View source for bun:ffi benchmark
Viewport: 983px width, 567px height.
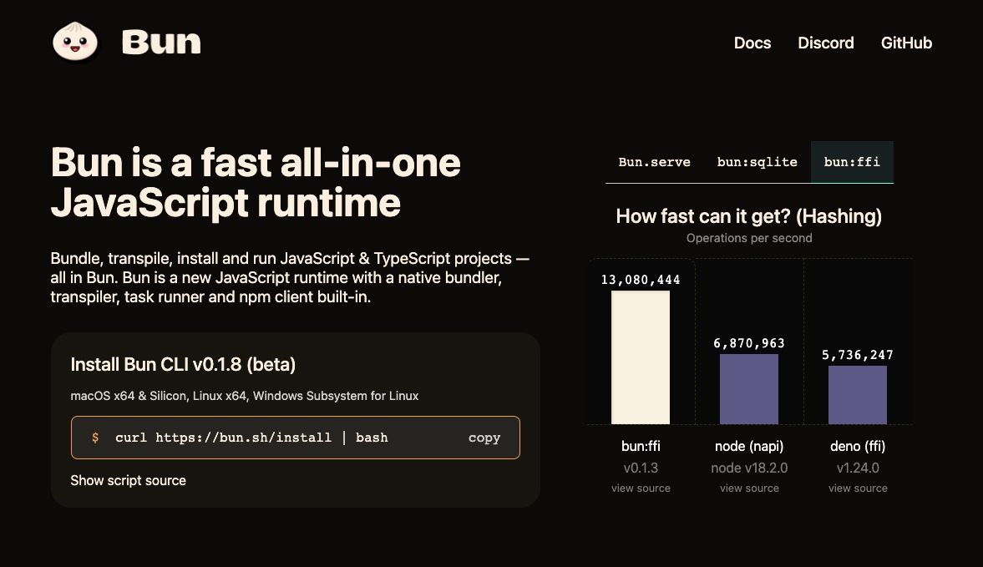point(641,488)
